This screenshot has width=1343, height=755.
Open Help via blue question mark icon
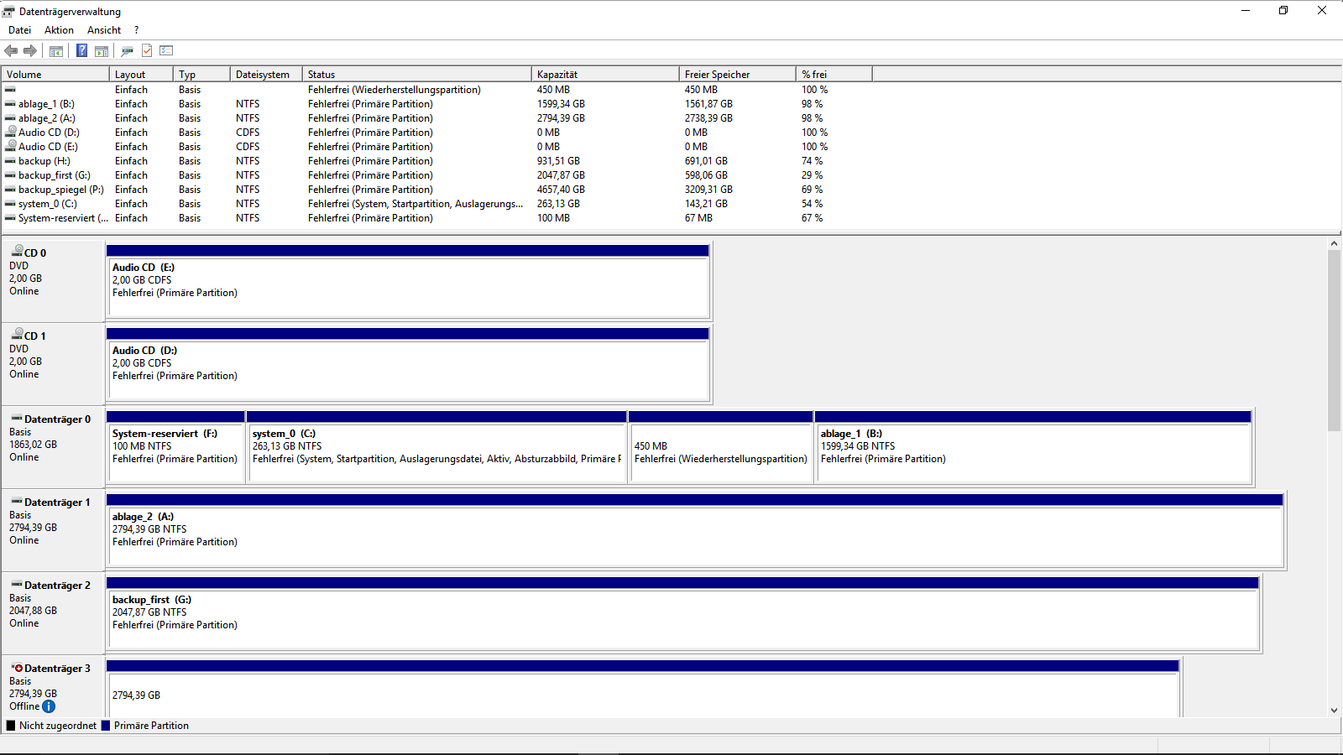(x=81, y=51)
